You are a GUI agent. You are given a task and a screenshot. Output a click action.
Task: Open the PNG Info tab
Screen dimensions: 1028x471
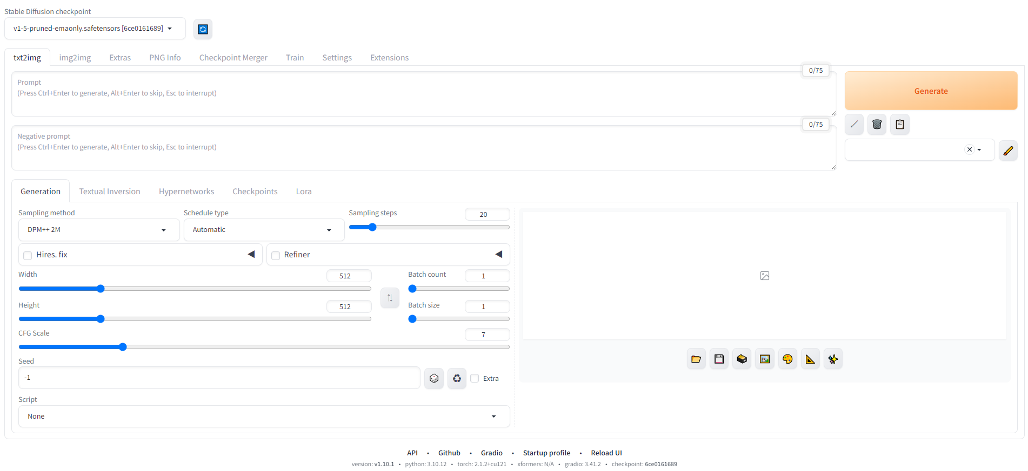coord(165,58)
